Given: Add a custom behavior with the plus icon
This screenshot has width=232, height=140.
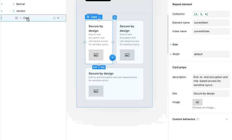Looking at the screenshot, I should (x=227, y=119).
